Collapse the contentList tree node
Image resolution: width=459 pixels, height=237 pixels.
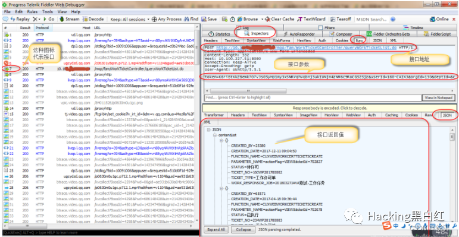point(215,135)
